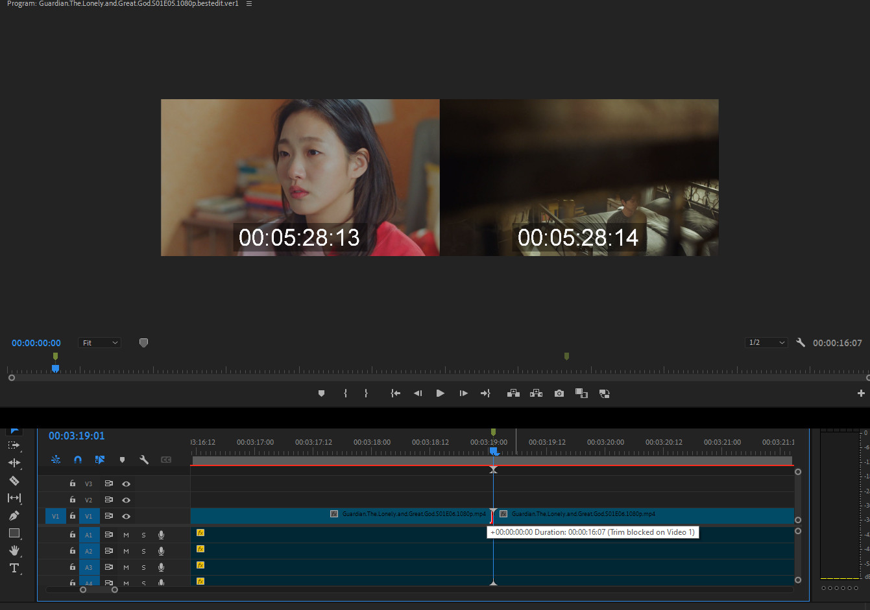The width and height of the screenshot is (870, 610).
Task: Mute audio track A1
Action: (x=126, y=535)
